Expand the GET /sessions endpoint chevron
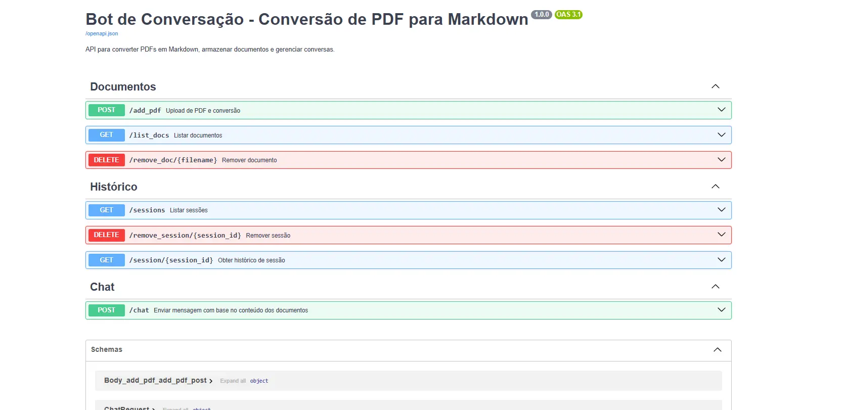 point(721,210)
